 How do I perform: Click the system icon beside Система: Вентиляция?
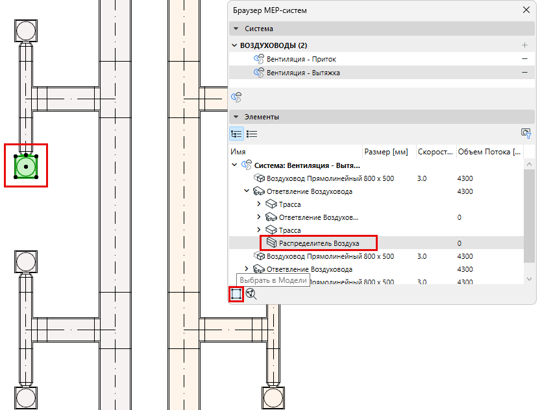247,165
